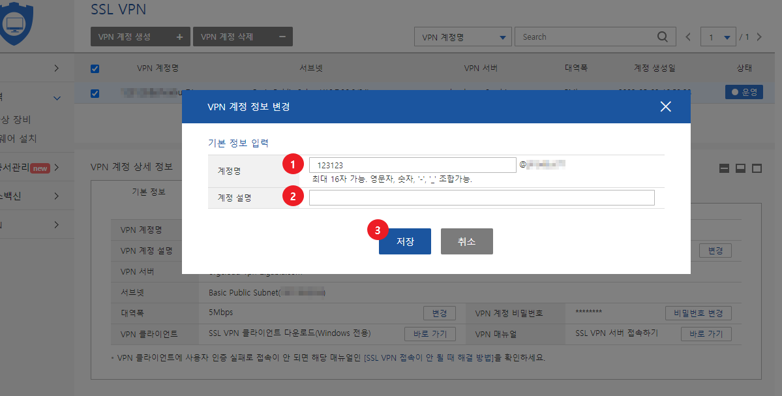Image resolution: width=782 pixels, height=396 pixels.
Task: Open the SSL VPN 접속이 안 될 때 해결 방법 link
Action: pyautogui.click(x=430, y=358)
